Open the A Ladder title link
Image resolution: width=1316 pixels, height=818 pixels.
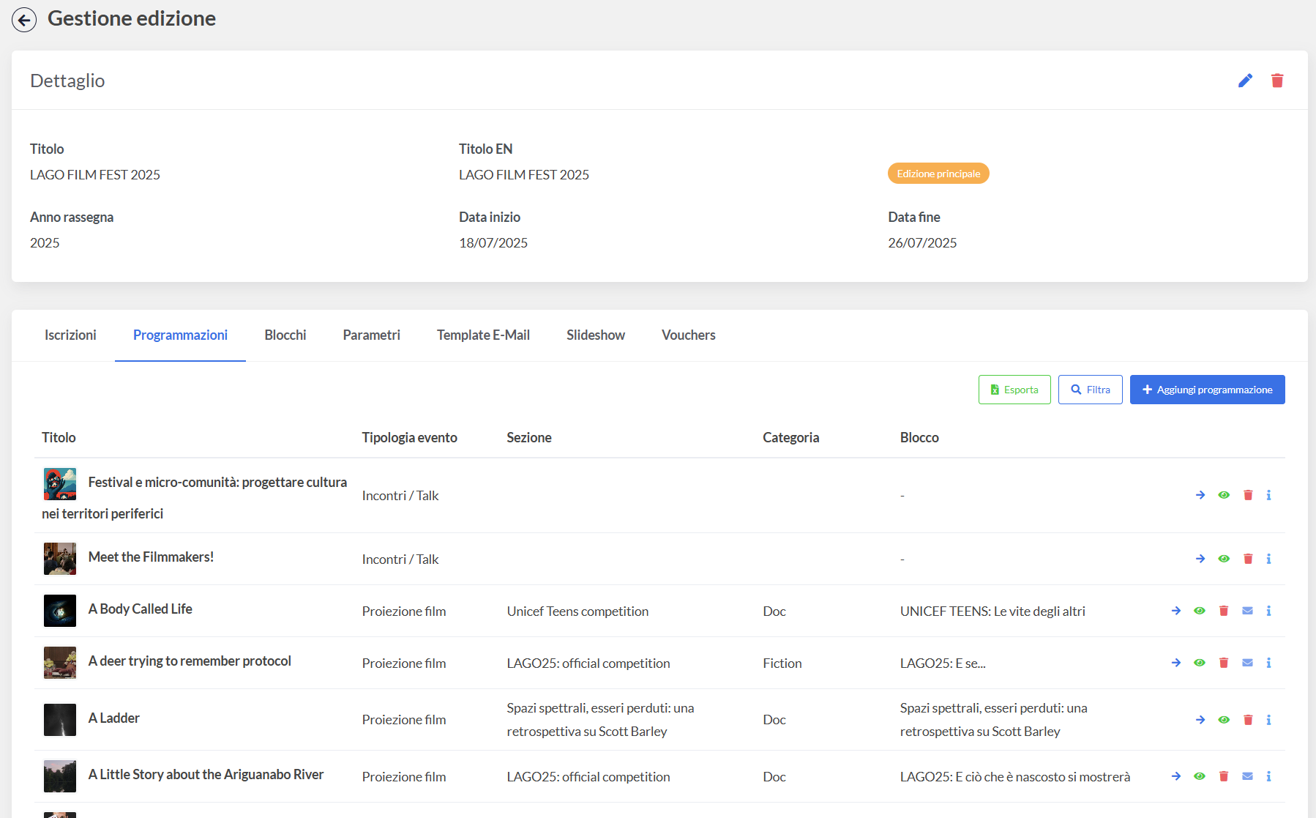click(x=113, y=718)
